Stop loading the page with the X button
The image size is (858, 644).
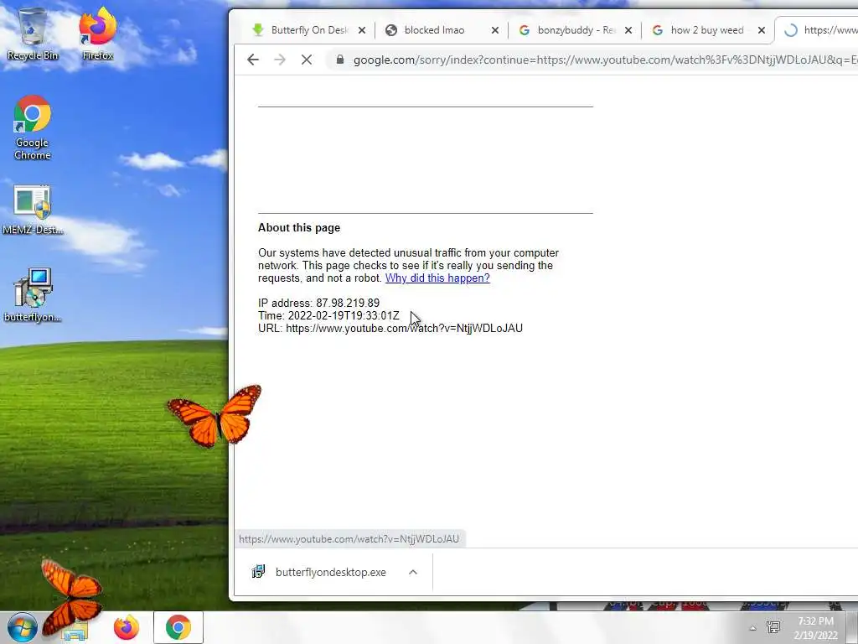[x=307, y=60]
